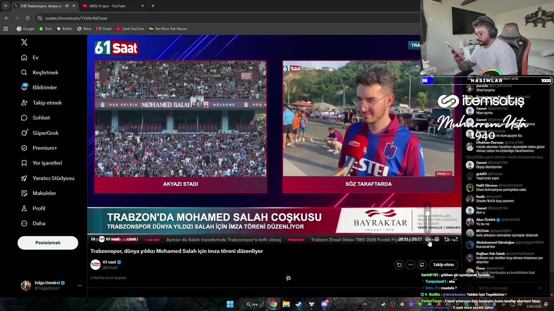Open the Canlı YouTube bookmark
Image resolution: width=554 pixels, height=311 pixels.
pos(130,29)
